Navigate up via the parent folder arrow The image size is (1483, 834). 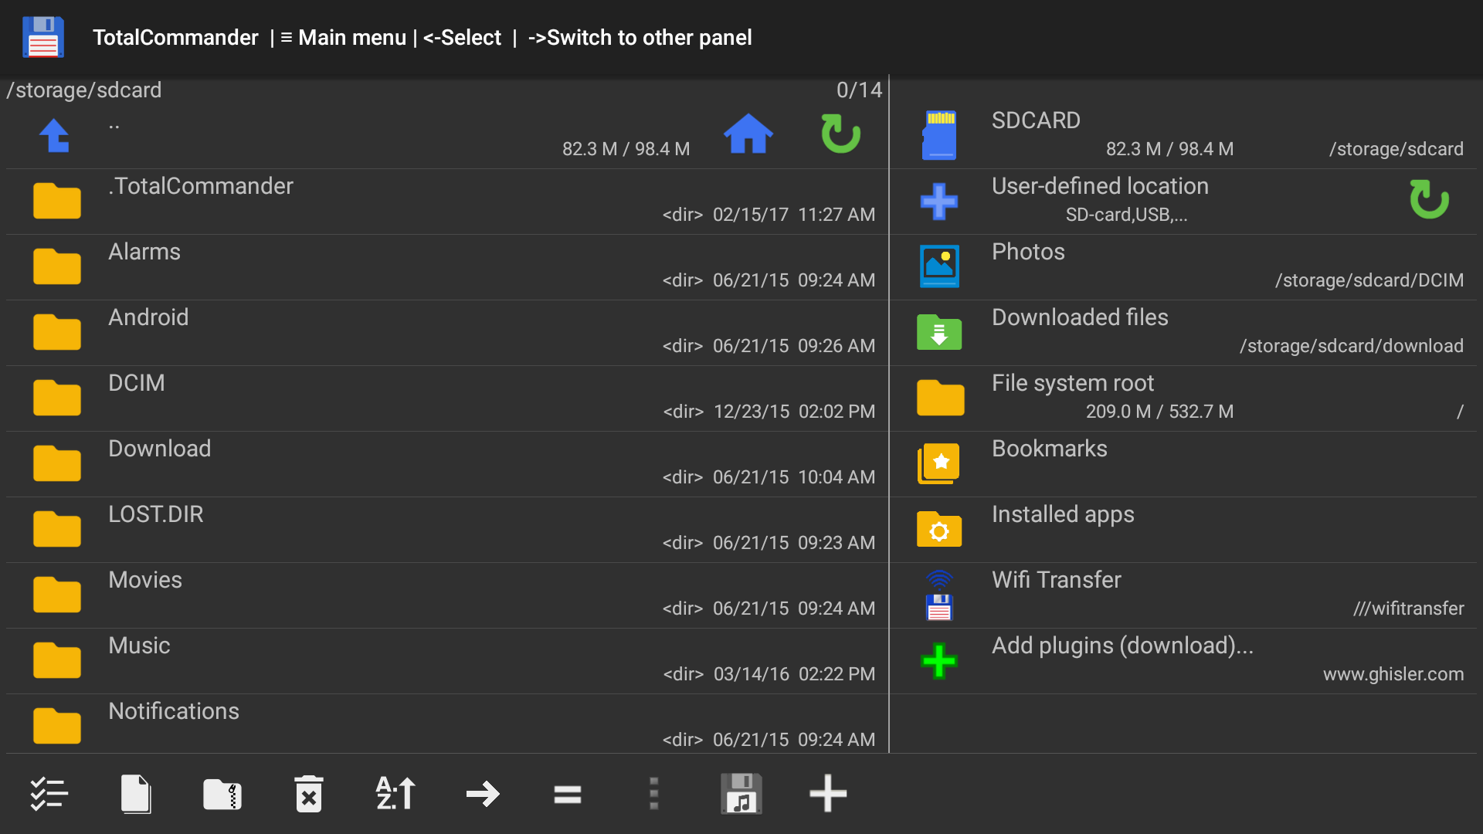[56, 136]
